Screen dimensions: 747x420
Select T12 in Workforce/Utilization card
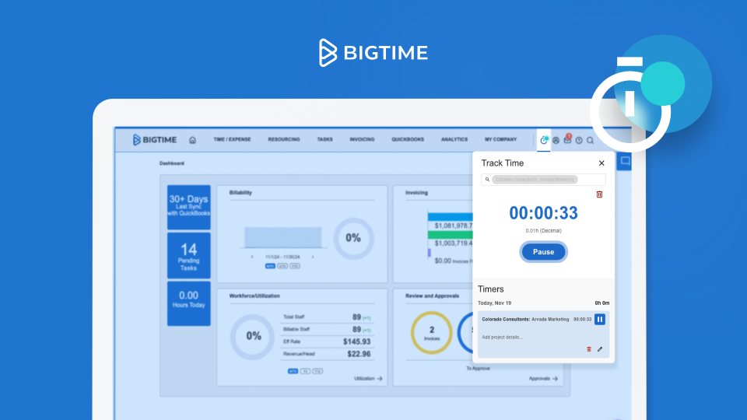pos(317,371)
